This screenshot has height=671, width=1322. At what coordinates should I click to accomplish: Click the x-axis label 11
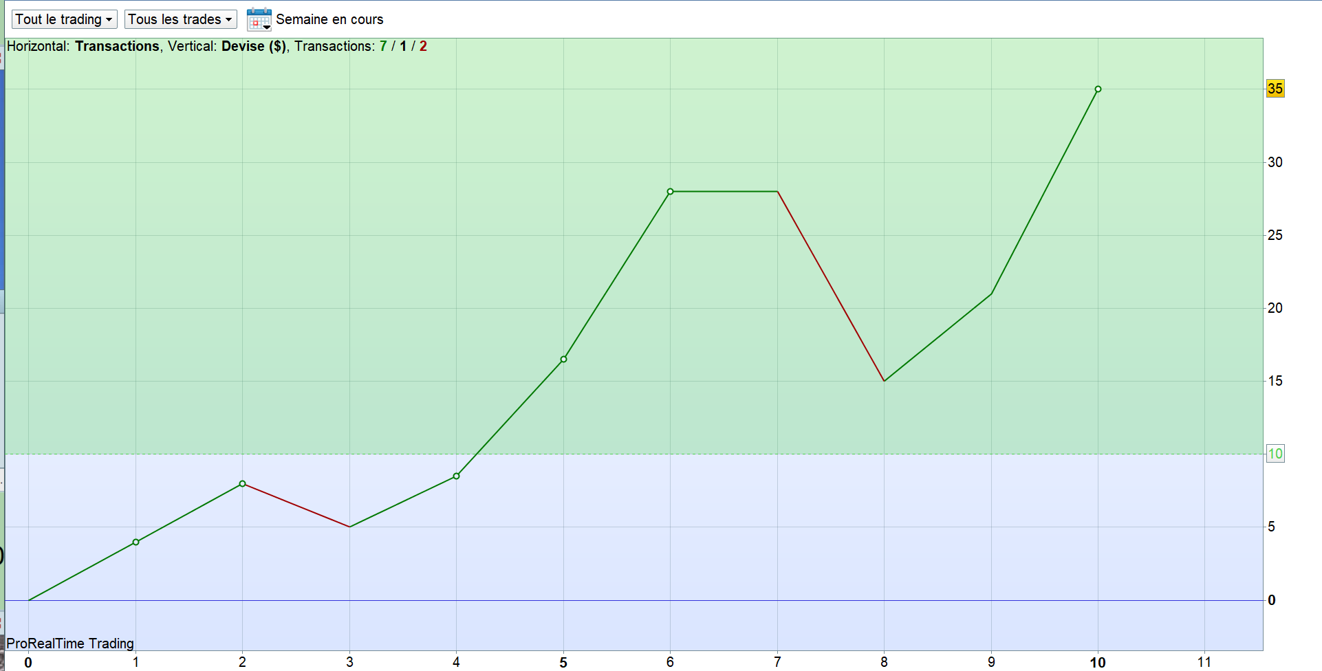click(1204, 662)
